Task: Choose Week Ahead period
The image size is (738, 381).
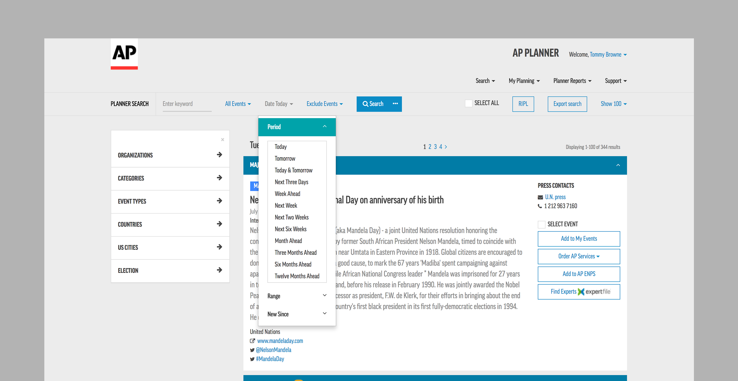Action: 287,194
